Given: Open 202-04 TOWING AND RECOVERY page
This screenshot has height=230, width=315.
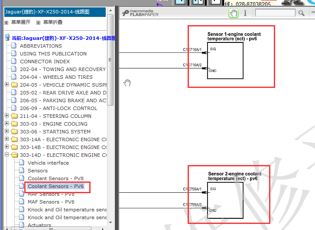Looking at the screenshot, I should pyautogui.click(x=63, y=69).
